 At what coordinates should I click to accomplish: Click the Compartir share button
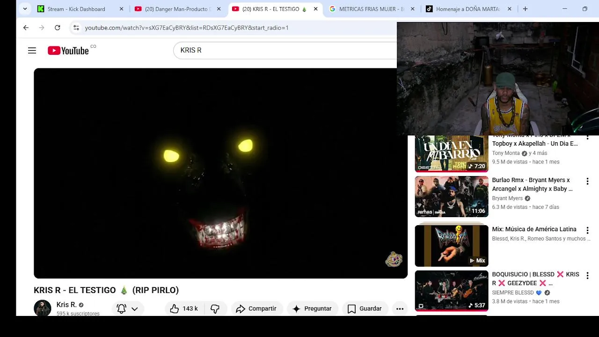pyautogui.click(x=256, y=308)
